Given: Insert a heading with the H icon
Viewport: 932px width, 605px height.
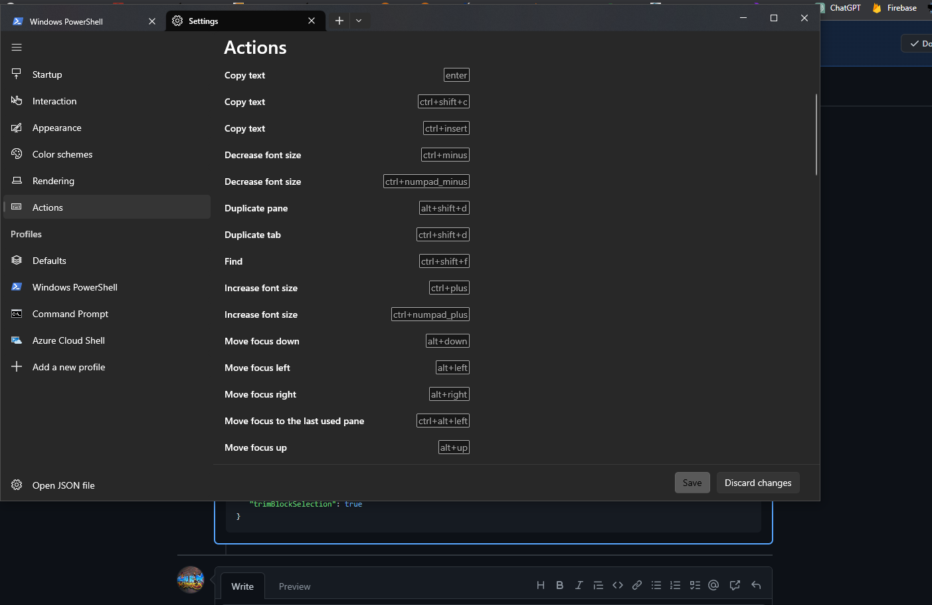Looking at the screenshot, I should point(540,585).
